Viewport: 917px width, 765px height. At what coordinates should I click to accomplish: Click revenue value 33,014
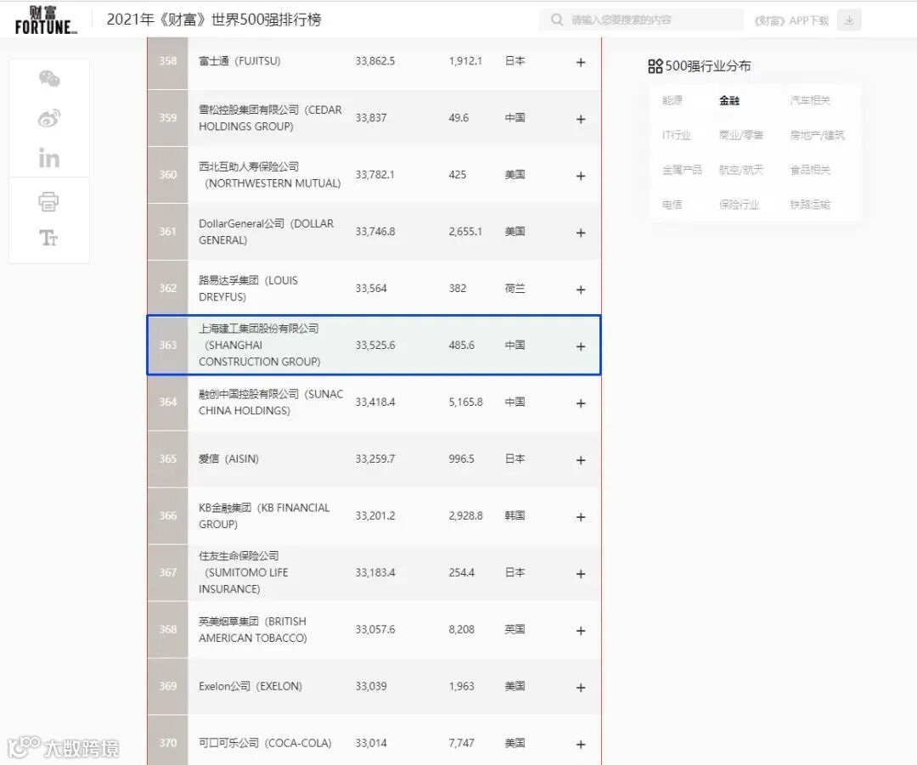point(371,743)
